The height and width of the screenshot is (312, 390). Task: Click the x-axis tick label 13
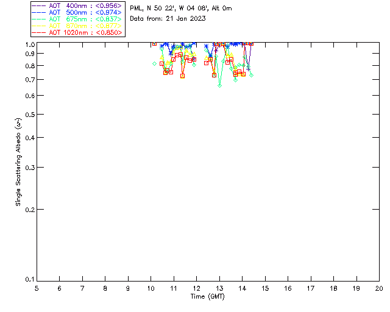click(219, 289)
